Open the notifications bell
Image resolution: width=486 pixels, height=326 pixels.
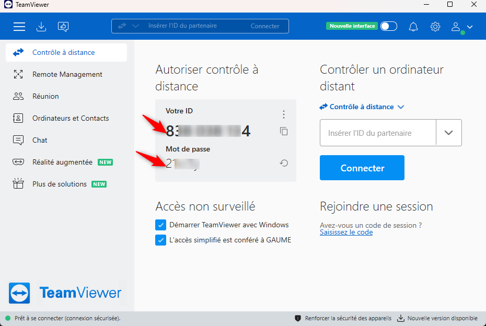(x=413, y=27)
